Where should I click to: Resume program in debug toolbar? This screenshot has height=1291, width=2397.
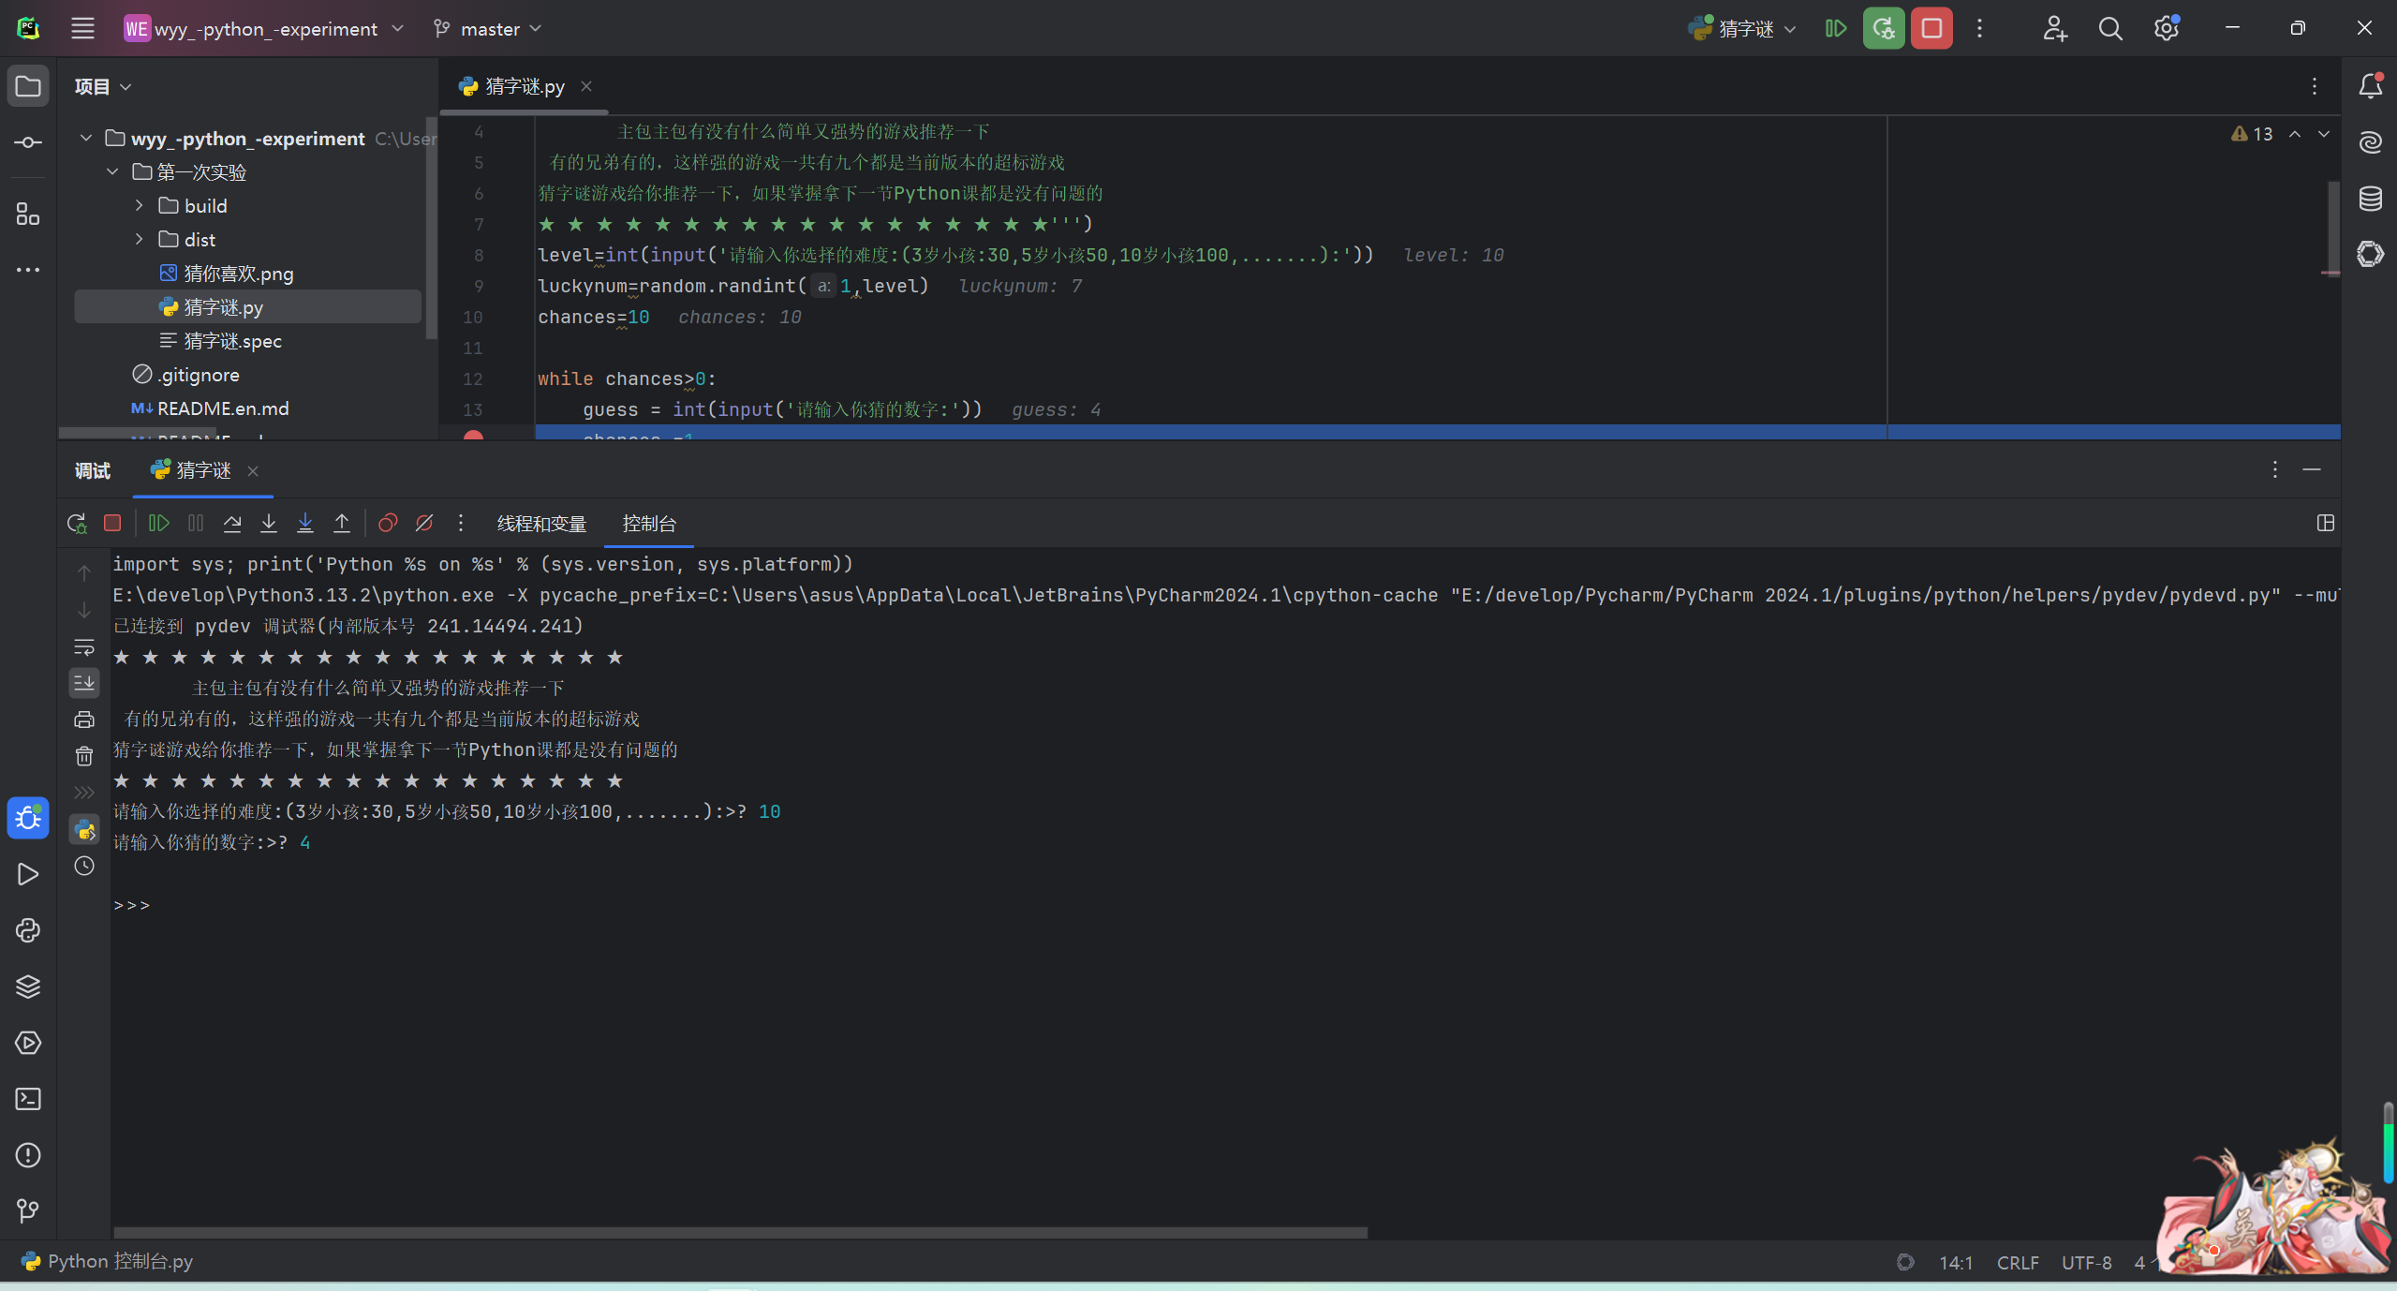[x=158, y=523]
